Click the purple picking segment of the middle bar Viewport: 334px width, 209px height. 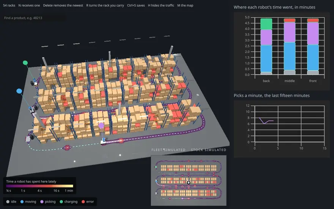[290, 32]
